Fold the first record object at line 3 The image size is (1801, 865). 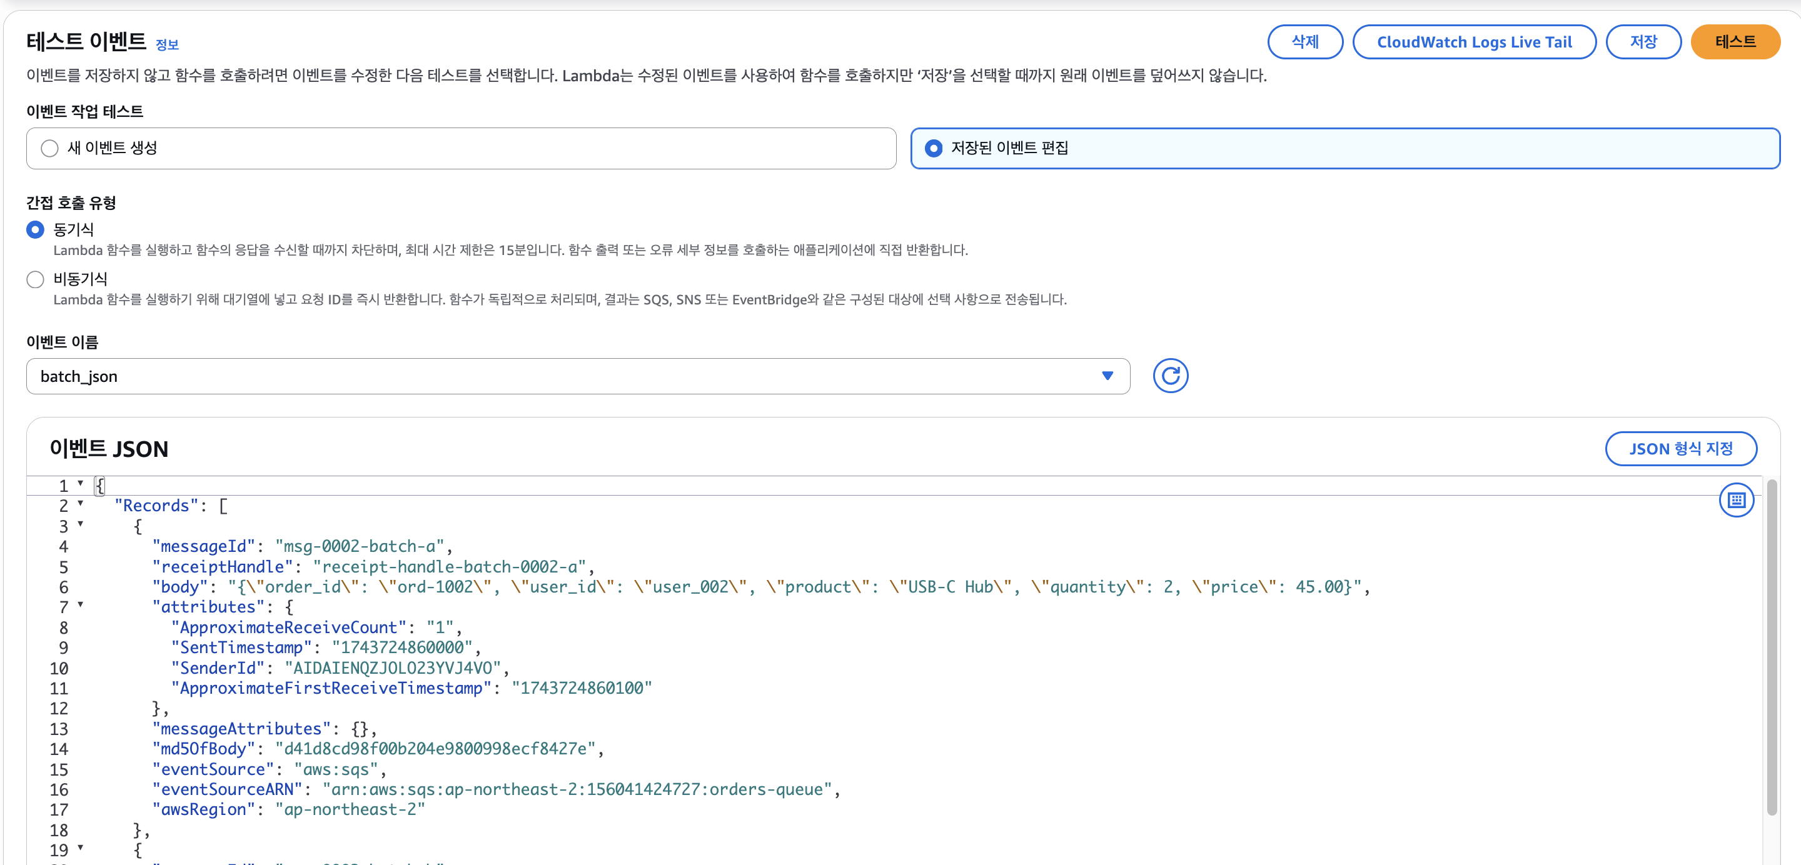coord(81,524)
